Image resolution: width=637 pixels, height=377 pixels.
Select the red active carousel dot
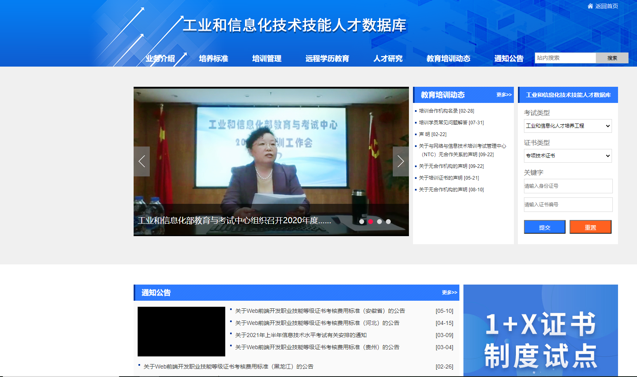tap(371, 222)
